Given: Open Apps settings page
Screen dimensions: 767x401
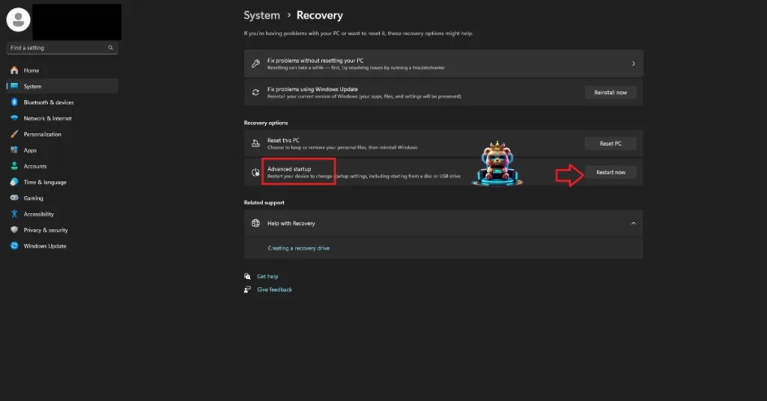Looking at the screenshot, I should pyautogui.click(x=62, y=150).
